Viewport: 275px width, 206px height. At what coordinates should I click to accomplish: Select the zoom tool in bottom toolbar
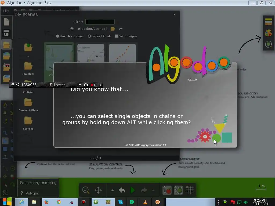click(x=86, y=190)
